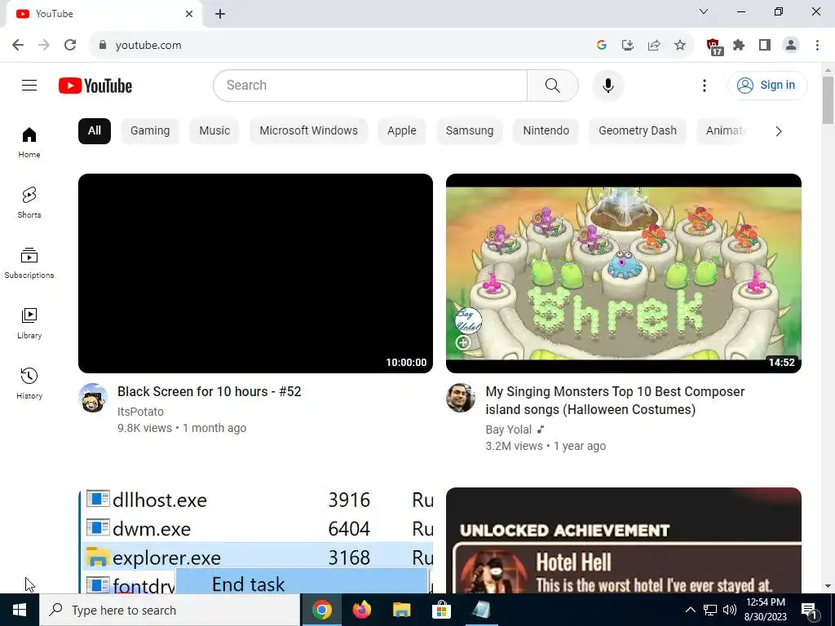Image resolution: width=835 pixels, height=626 pixels.
Task: Click the browser forward arrow
Action: pyautogui.click(x=44, y=45)
